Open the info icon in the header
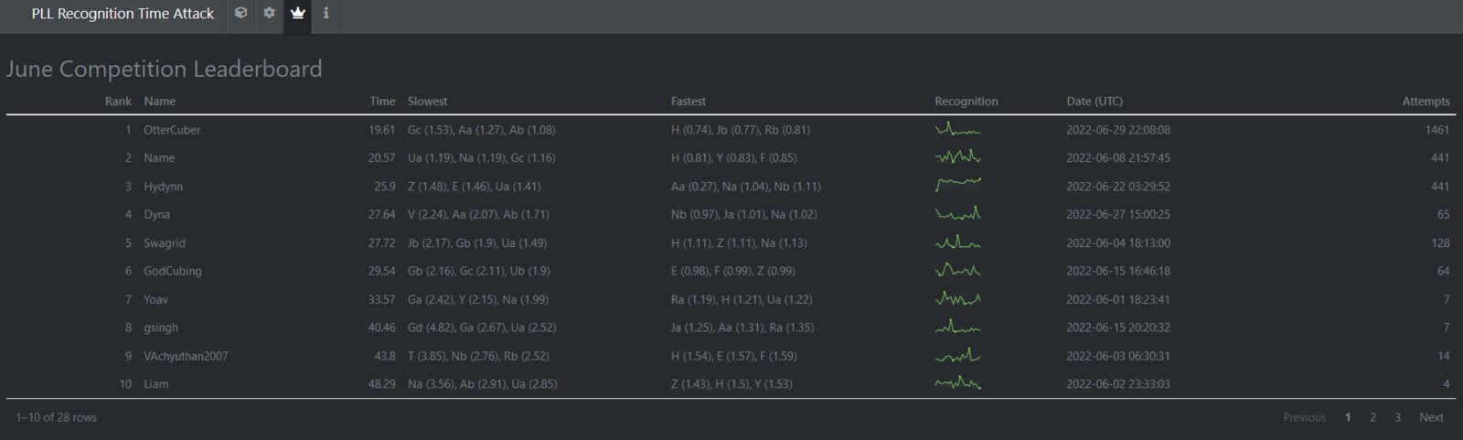1463x440 pixels. pyautogui.click(x=326, y=14)
